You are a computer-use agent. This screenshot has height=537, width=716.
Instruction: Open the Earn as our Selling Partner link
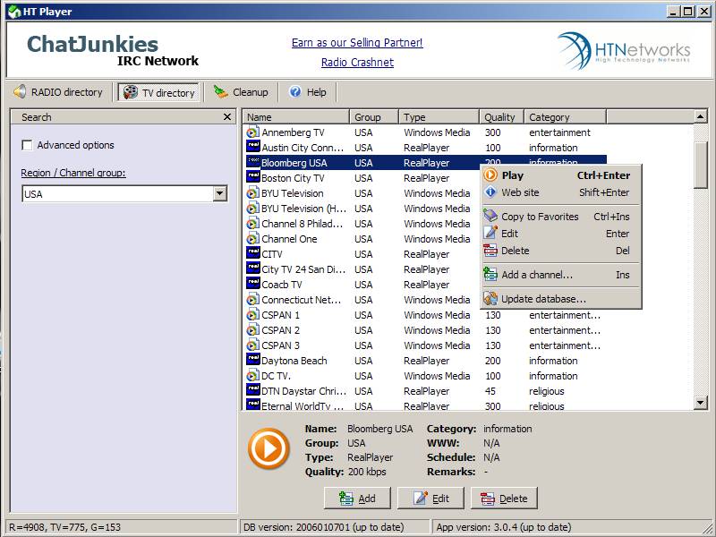(x=357, y=42)
